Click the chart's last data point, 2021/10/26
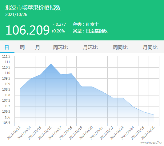This screenshot has width=164, height=146. (154, 115)
